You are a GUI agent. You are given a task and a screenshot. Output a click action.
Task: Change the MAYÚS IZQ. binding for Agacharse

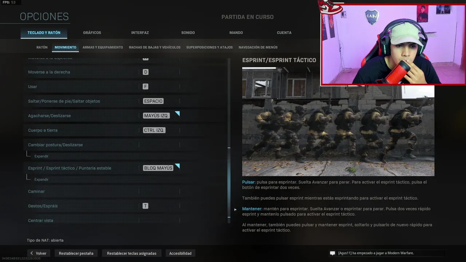156,116
